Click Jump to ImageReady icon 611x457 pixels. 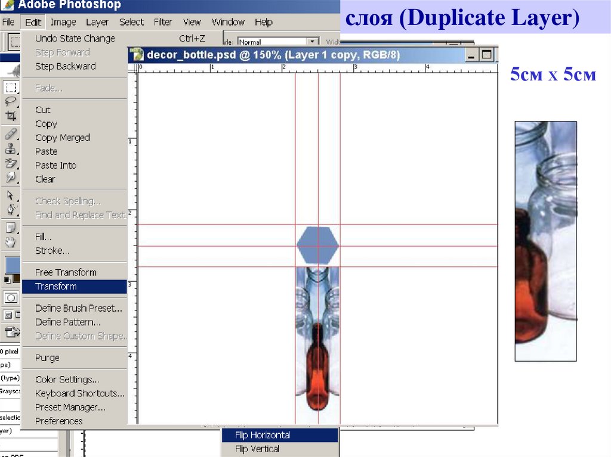[12, 332]
